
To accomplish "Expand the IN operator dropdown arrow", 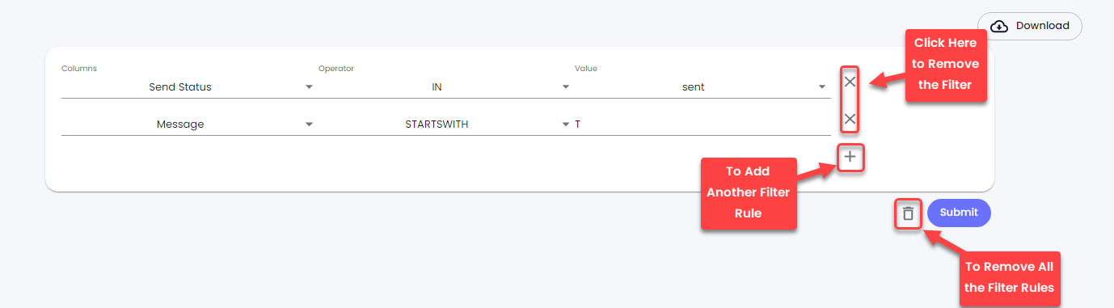I will click(566, 86).
